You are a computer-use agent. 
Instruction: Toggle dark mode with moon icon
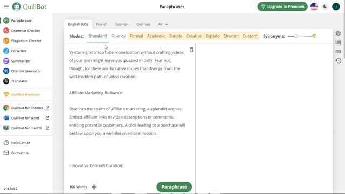pos(325,6)
